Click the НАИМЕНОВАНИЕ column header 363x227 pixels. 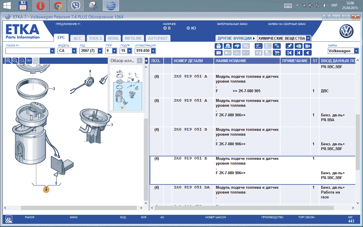pyautogui.click(x=247, y=61)
